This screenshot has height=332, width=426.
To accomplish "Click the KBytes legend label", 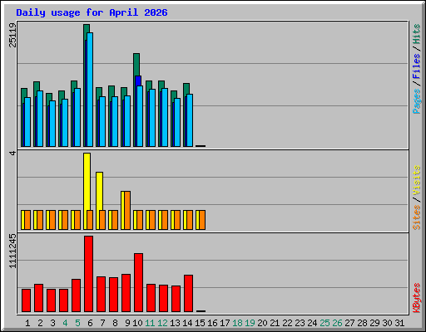I will (x=416, y=298).
